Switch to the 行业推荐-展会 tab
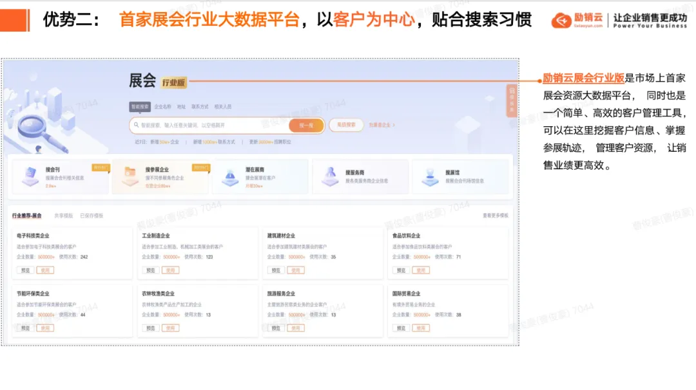The width and height of the screenshot is (696, 390). (26, 216)
